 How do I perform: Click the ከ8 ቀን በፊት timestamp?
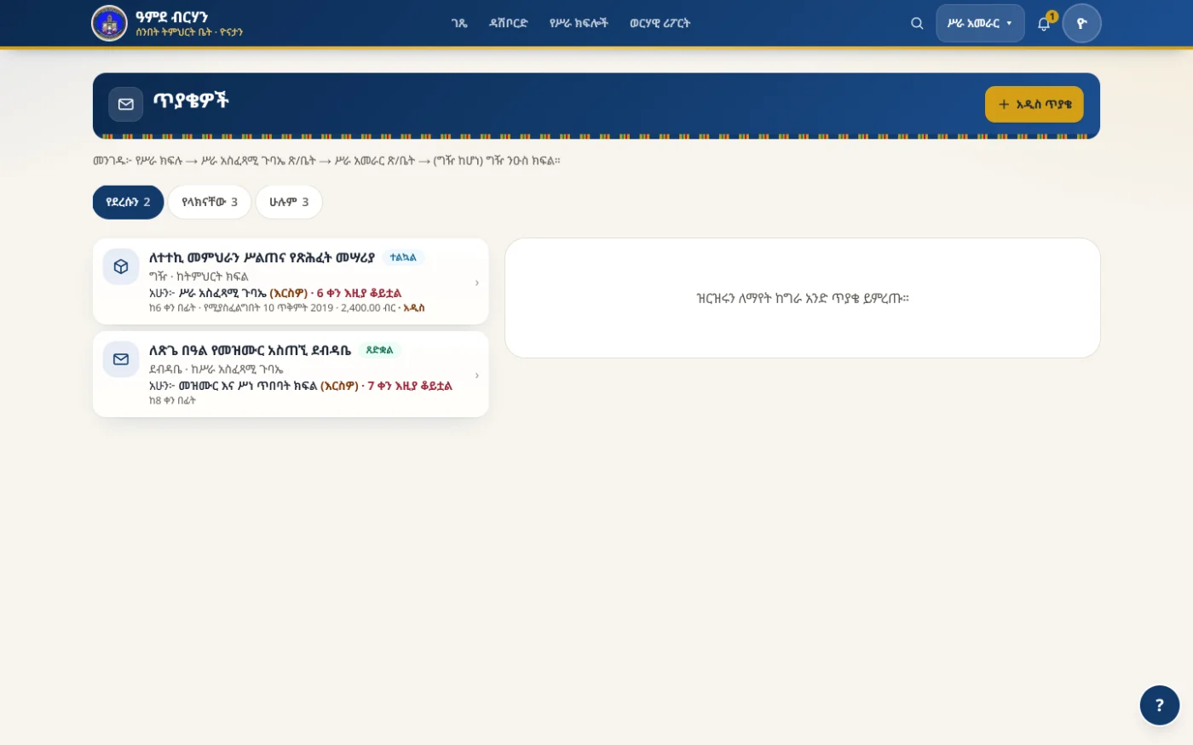point(172,400)
